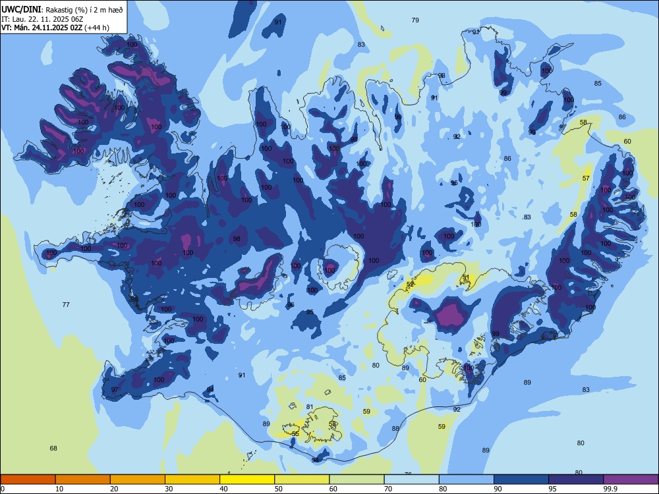Image resolution: width=659 pixels, height=494 pixels.
Task: Click the legend scale label 20
Action: tap(114, 489)
